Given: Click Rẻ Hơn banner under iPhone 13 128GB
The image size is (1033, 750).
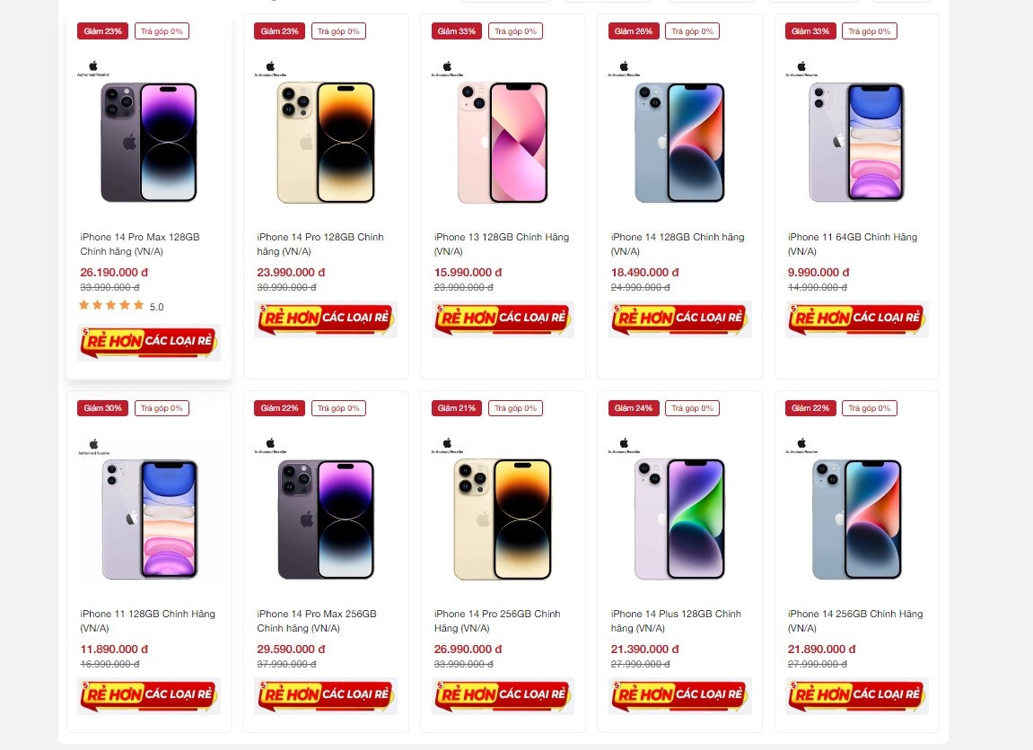Looking at the screenshot, I should coord(503,318).
